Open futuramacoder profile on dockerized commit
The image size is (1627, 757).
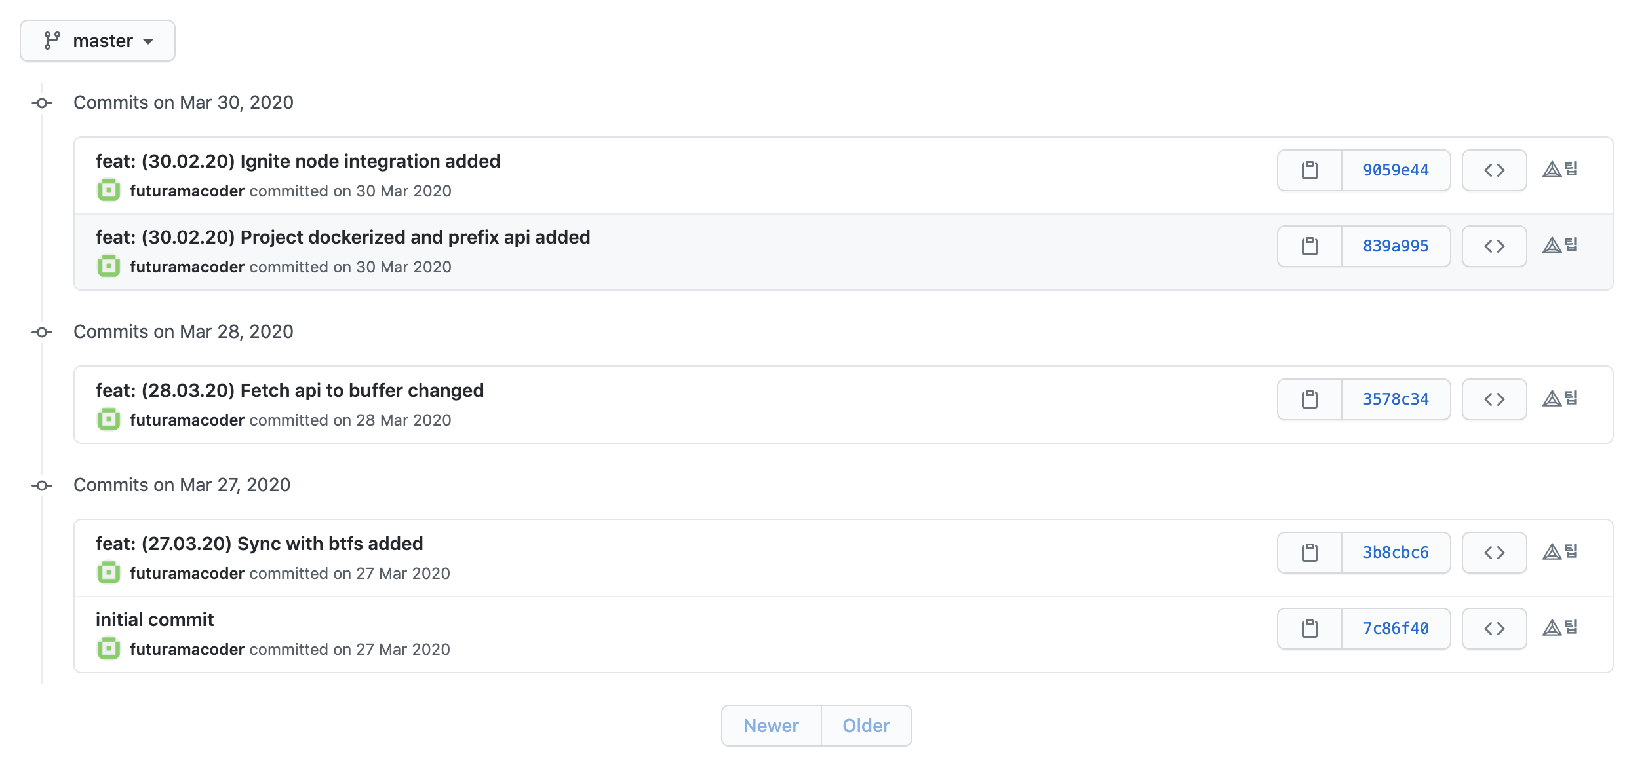187,267
